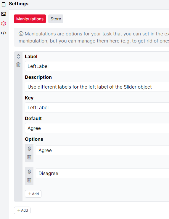Click reorder handle of Agree option
This screenshot has height=219, width=169.
(x=29, y=149)
